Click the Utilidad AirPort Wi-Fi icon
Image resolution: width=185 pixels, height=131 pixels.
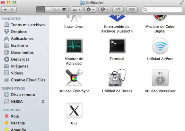click(x=160, y=46)
